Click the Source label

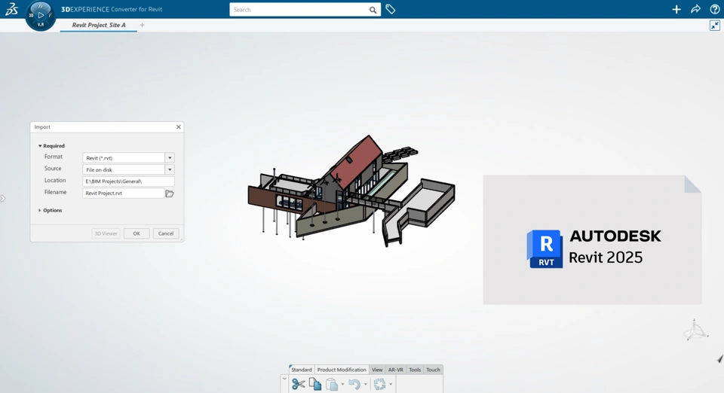click(53, 169)
